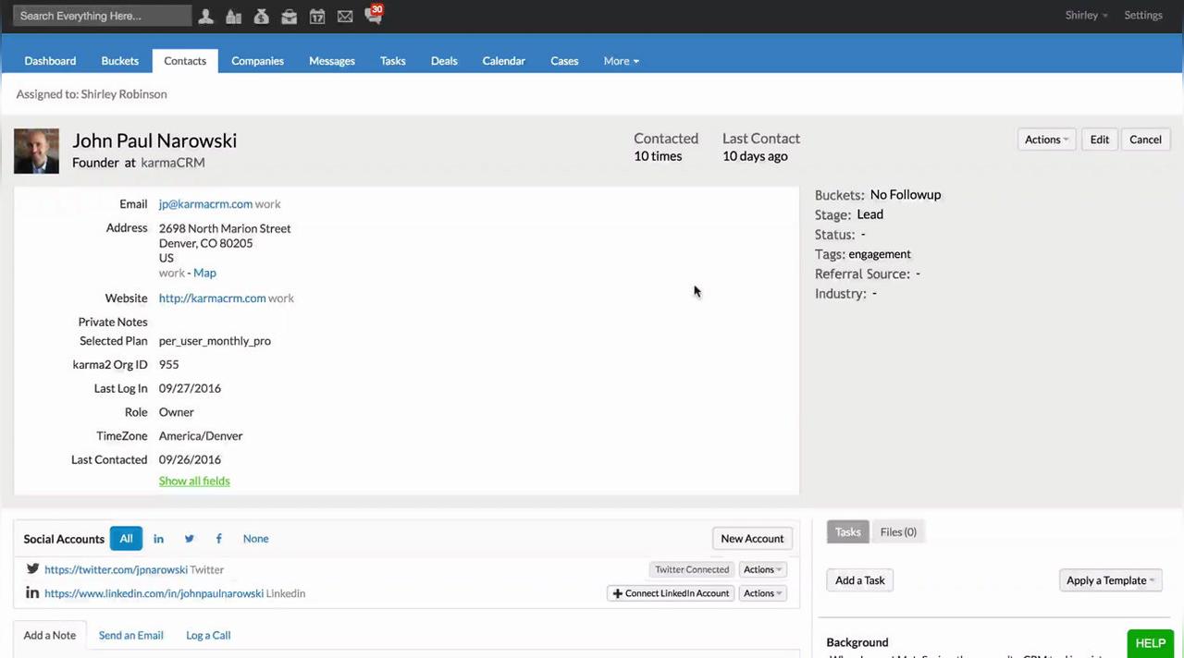Viewport: 1184px width, 658px height.
Task: Open Actions dropdown for LinkedIn account
Action: click(x=763, y=593)
